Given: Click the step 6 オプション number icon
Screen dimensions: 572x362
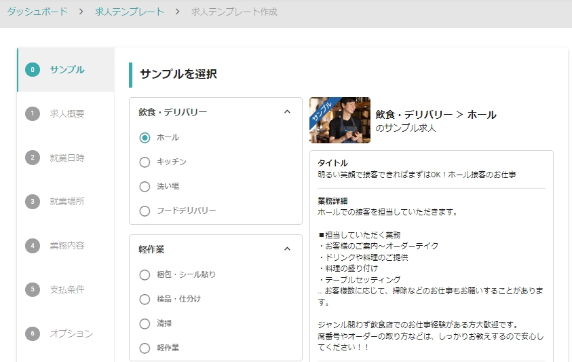Looking at the screenshot, I should tap(32, 333).
